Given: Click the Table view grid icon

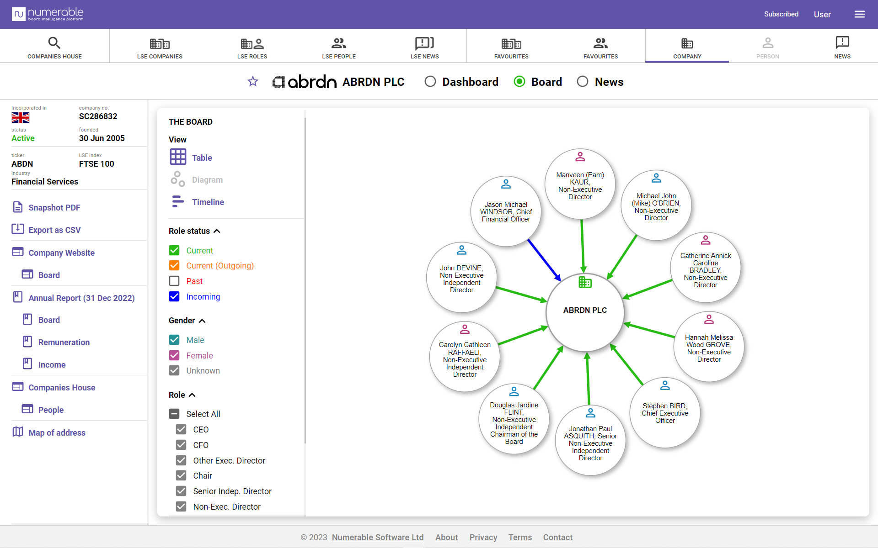Looking at the screenshot, I should point(178,157).
